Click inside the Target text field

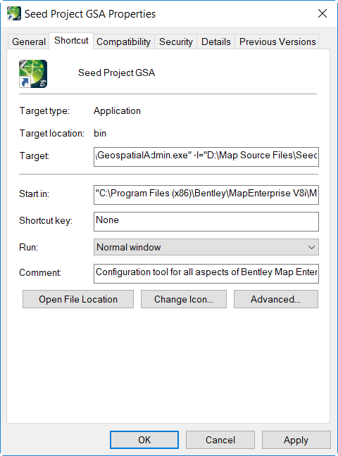point(206,157)
